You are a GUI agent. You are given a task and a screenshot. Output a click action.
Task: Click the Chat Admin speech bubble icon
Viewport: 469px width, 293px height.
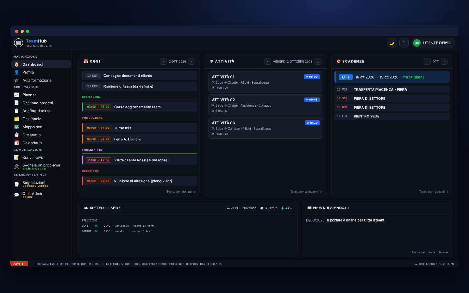(17, 195)
